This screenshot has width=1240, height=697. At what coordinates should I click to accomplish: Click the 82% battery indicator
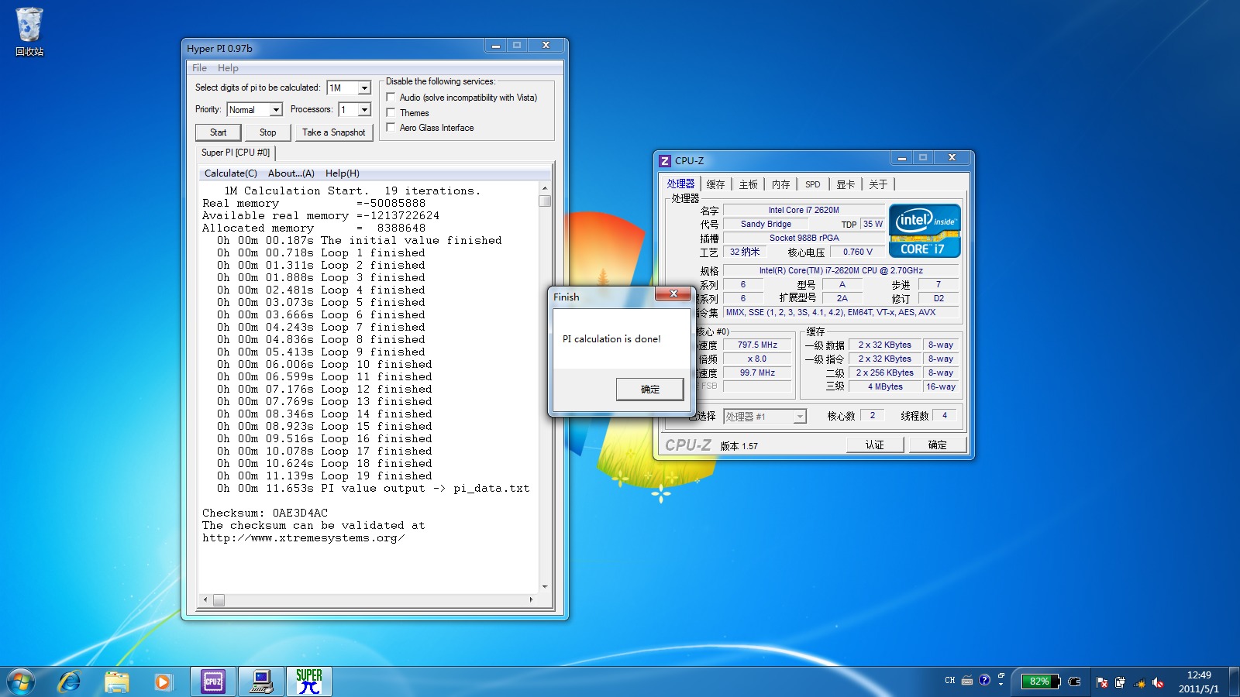click(1040, 682)
